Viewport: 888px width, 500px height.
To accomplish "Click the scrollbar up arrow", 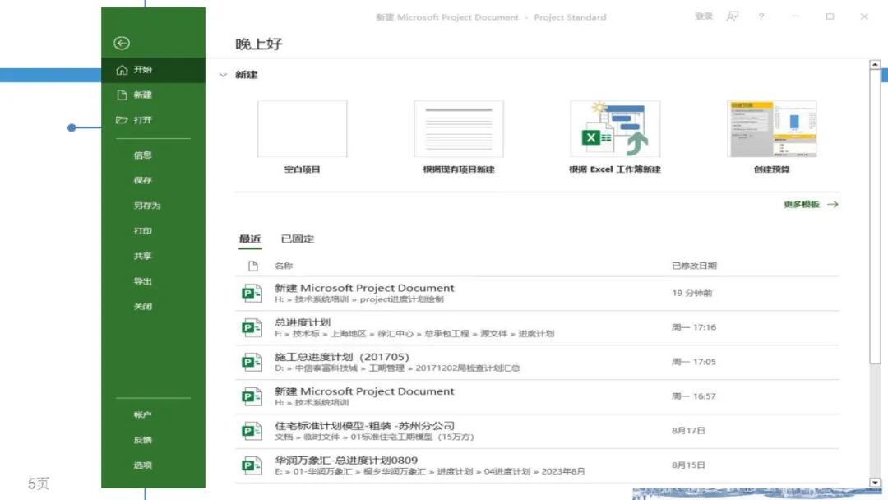I will click(x=875, y=64).
